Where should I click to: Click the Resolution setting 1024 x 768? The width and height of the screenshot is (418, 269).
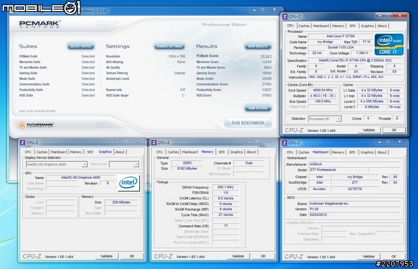[176, 56]
